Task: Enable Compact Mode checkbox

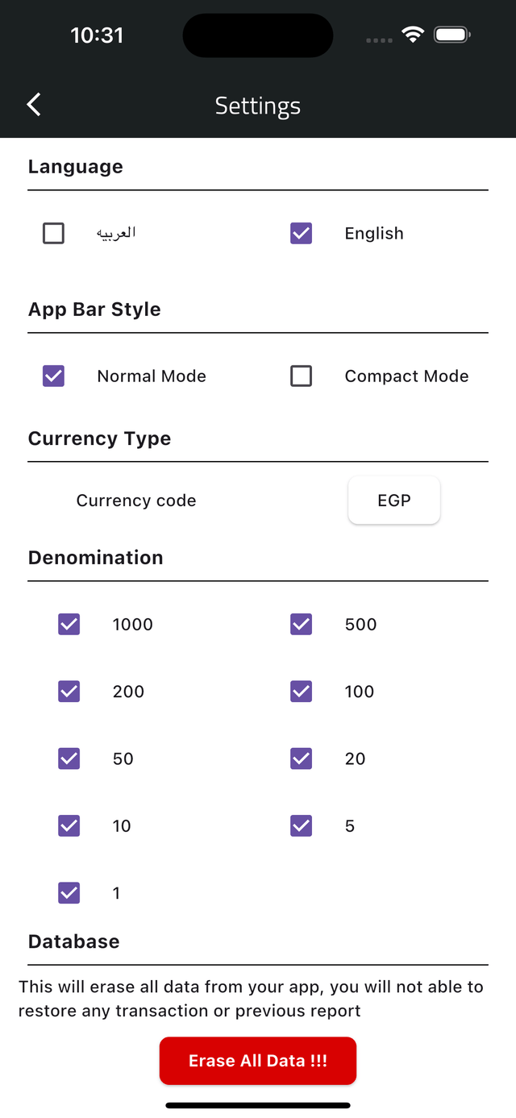Action: [x=301, y=376]
